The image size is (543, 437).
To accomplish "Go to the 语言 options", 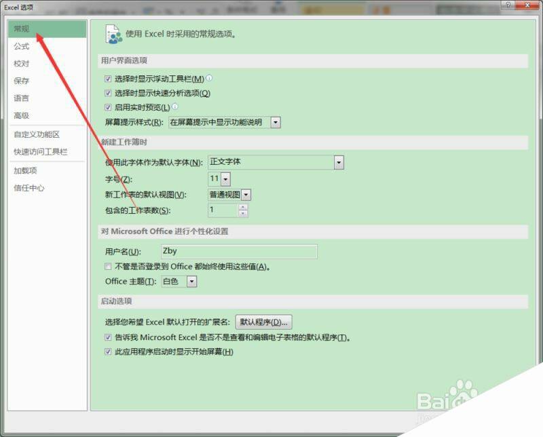I will click(x=47, y=98).
